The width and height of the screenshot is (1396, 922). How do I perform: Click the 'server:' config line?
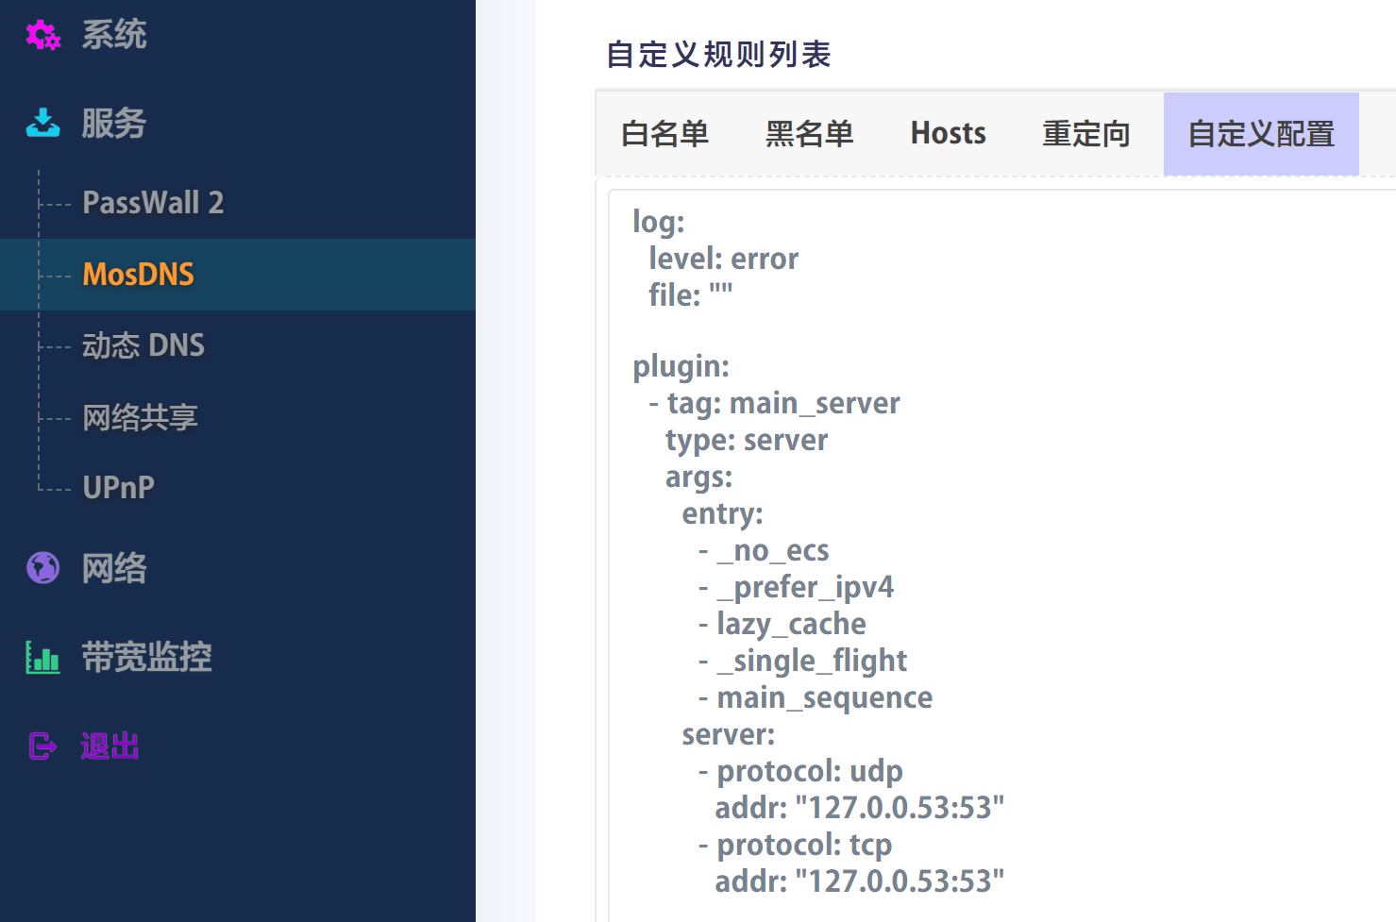tap(729, 735)
